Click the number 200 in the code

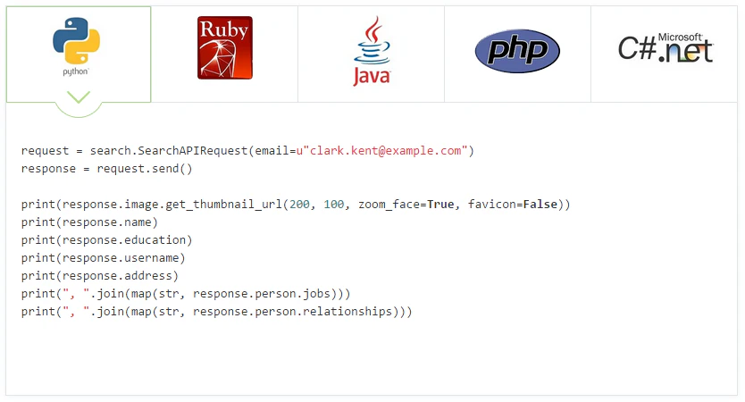coord(300,205)
